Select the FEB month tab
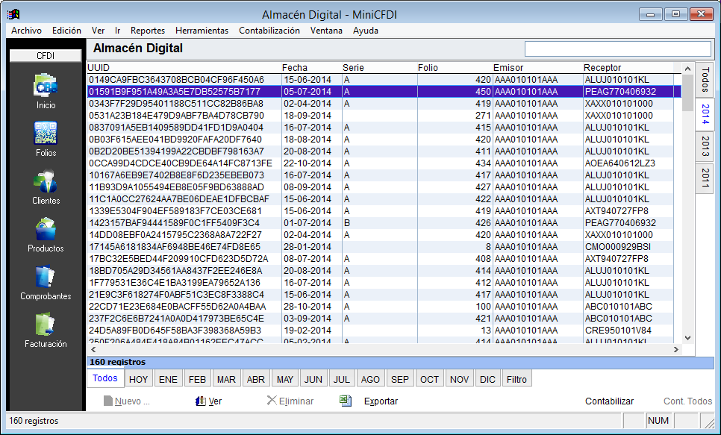The height and width of the screenshot is (435, 721). pos(197,379)
